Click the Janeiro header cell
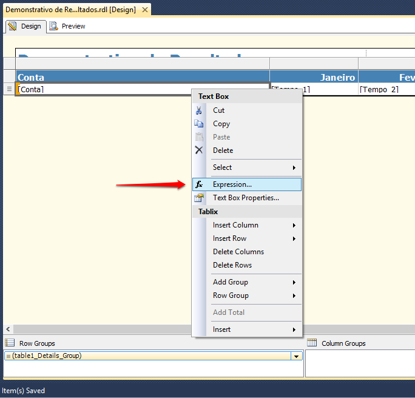This screenshot has height=398, width=415. click(x=314, y=77)
